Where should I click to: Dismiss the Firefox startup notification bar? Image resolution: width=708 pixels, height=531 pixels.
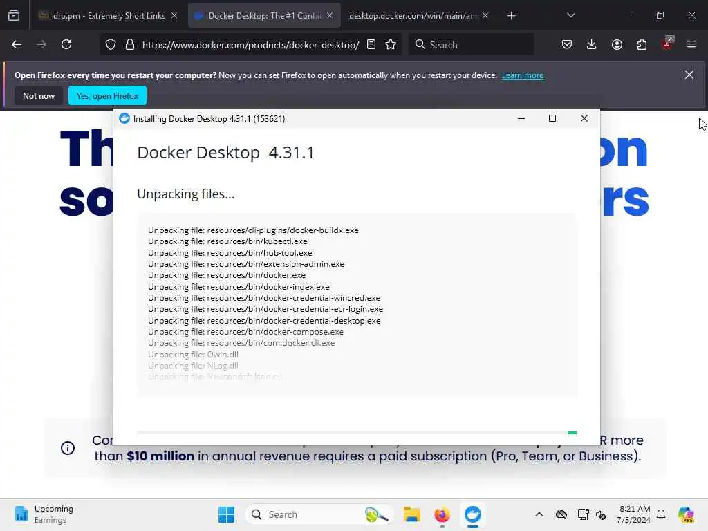pos(689,75)
